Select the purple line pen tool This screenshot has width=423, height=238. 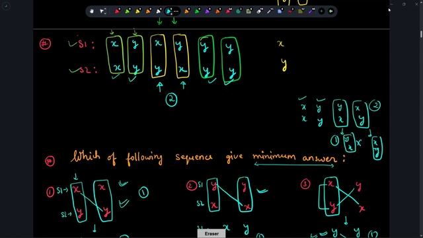(311, 11)
